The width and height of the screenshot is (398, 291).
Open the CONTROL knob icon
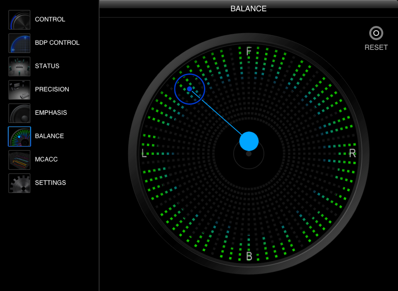click(x=19, y=20)
